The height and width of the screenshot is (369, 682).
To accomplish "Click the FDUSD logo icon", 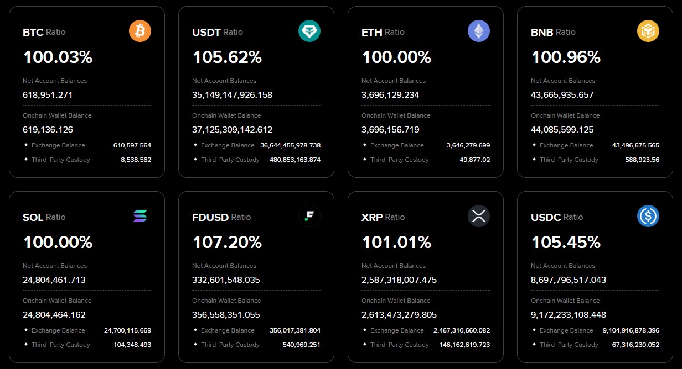I will click(x=309, y=217).
